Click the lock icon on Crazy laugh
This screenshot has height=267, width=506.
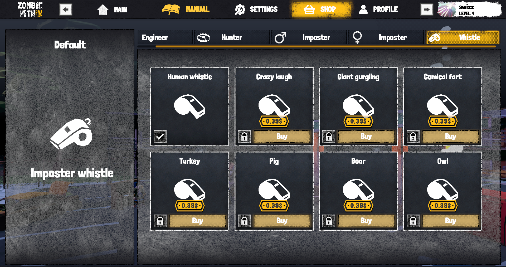tap(244, 137)
